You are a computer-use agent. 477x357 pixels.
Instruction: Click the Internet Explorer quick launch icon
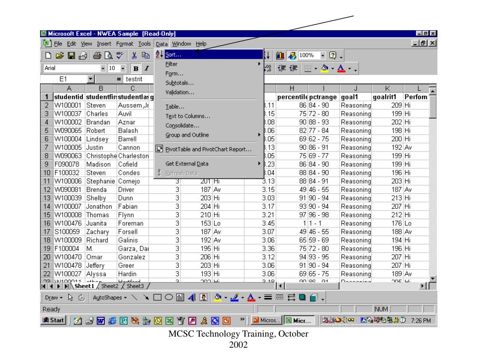click(x=112, y=321)
